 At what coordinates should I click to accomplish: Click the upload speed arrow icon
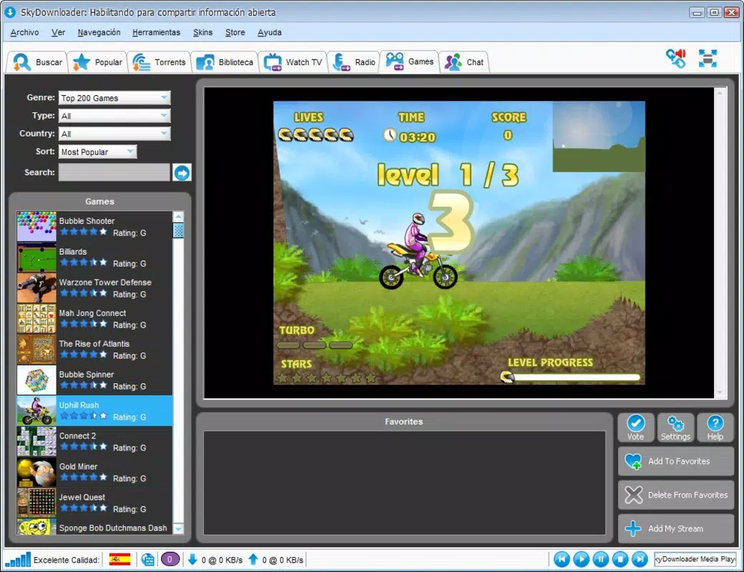click(x=253, y=560)
